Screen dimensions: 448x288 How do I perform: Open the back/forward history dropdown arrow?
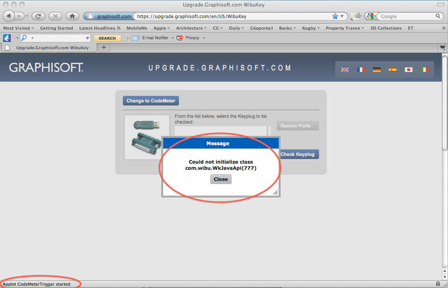(27, 16)
